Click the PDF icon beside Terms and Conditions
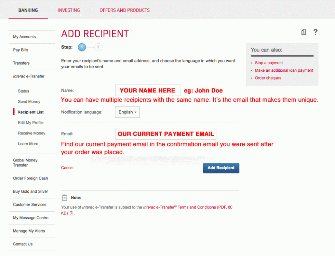Image resolution: width=335 pixels, height=256 pixels. point(71,213)
